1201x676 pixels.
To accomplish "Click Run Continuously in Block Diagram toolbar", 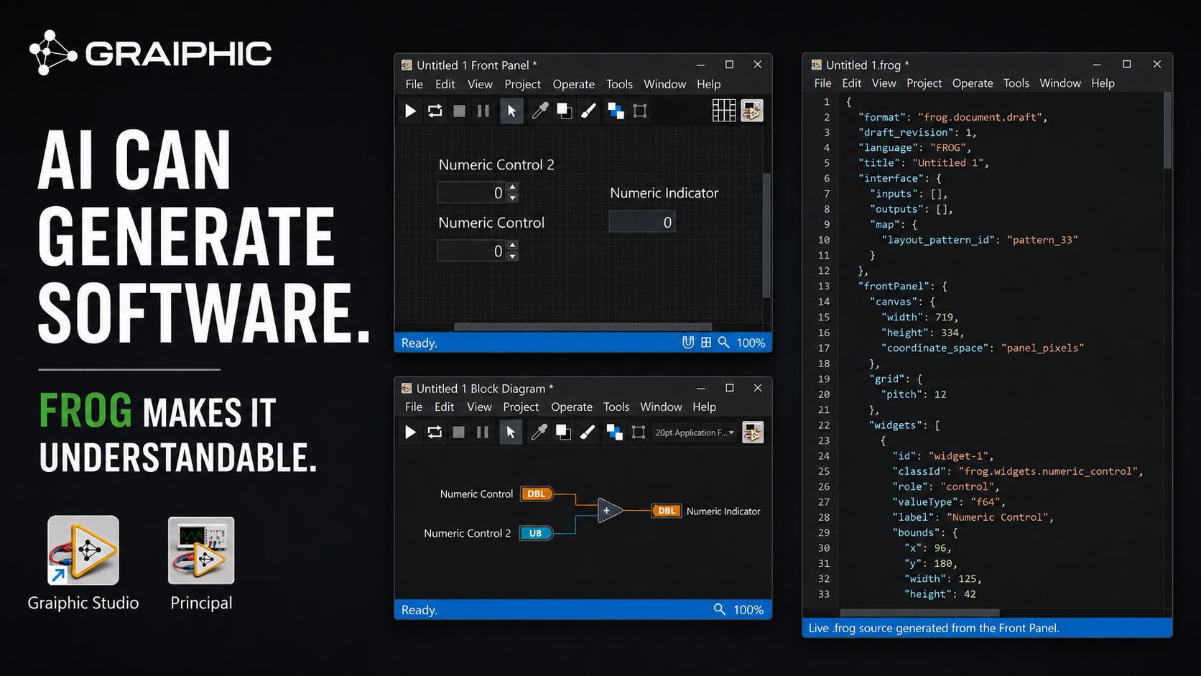I will tap(435, 432).
